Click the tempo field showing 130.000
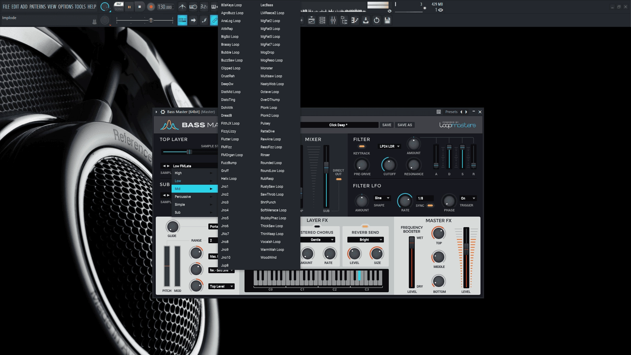The height and width of the screenshot is (355, 631). tap(165, 7)
